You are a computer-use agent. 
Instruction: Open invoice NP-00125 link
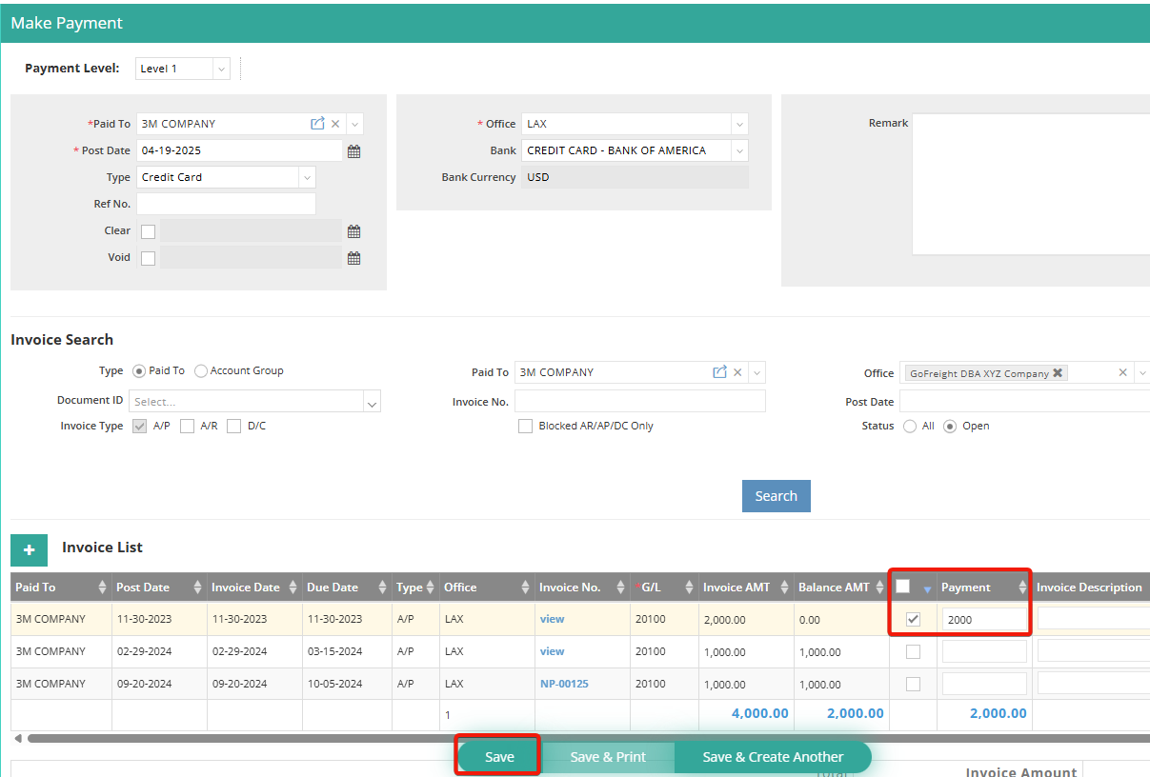tap(564, 684)
